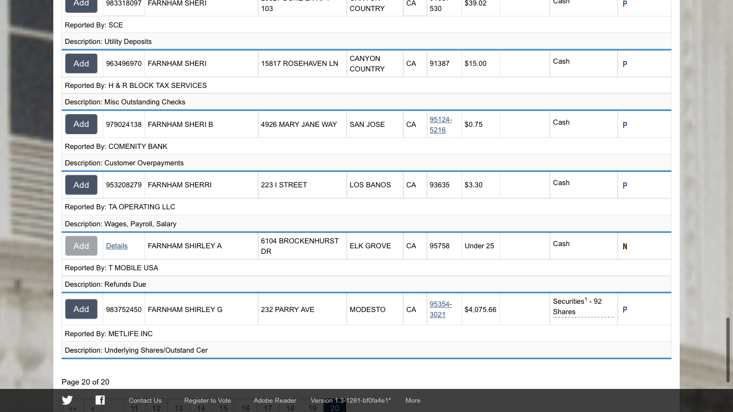Add property 979024138 for FARNHAM SHERI B
The image size is (733, 412).
[81, 124]
